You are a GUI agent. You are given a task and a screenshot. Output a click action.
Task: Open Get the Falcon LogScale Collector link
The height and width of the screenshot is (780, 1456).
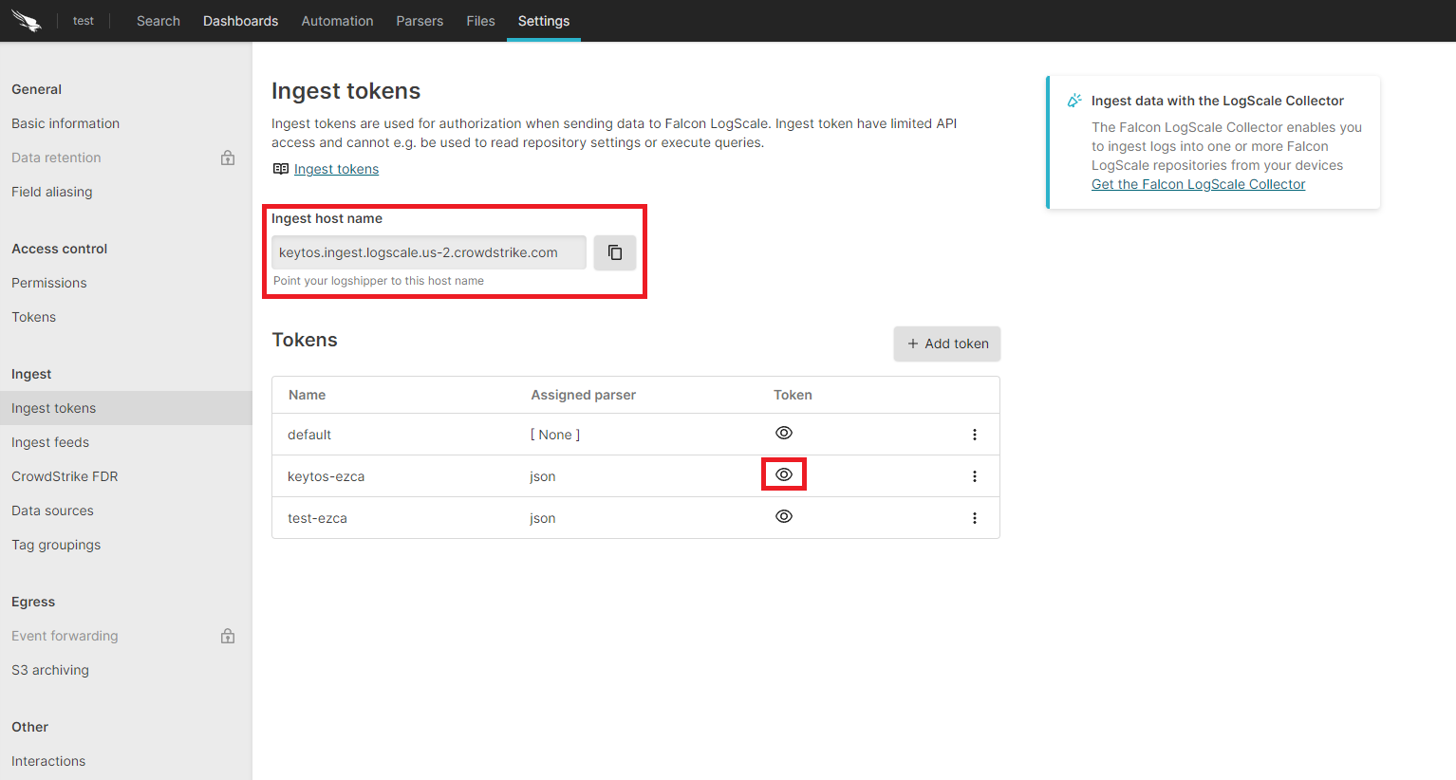pyautogui.click(x=1198, y=184)
